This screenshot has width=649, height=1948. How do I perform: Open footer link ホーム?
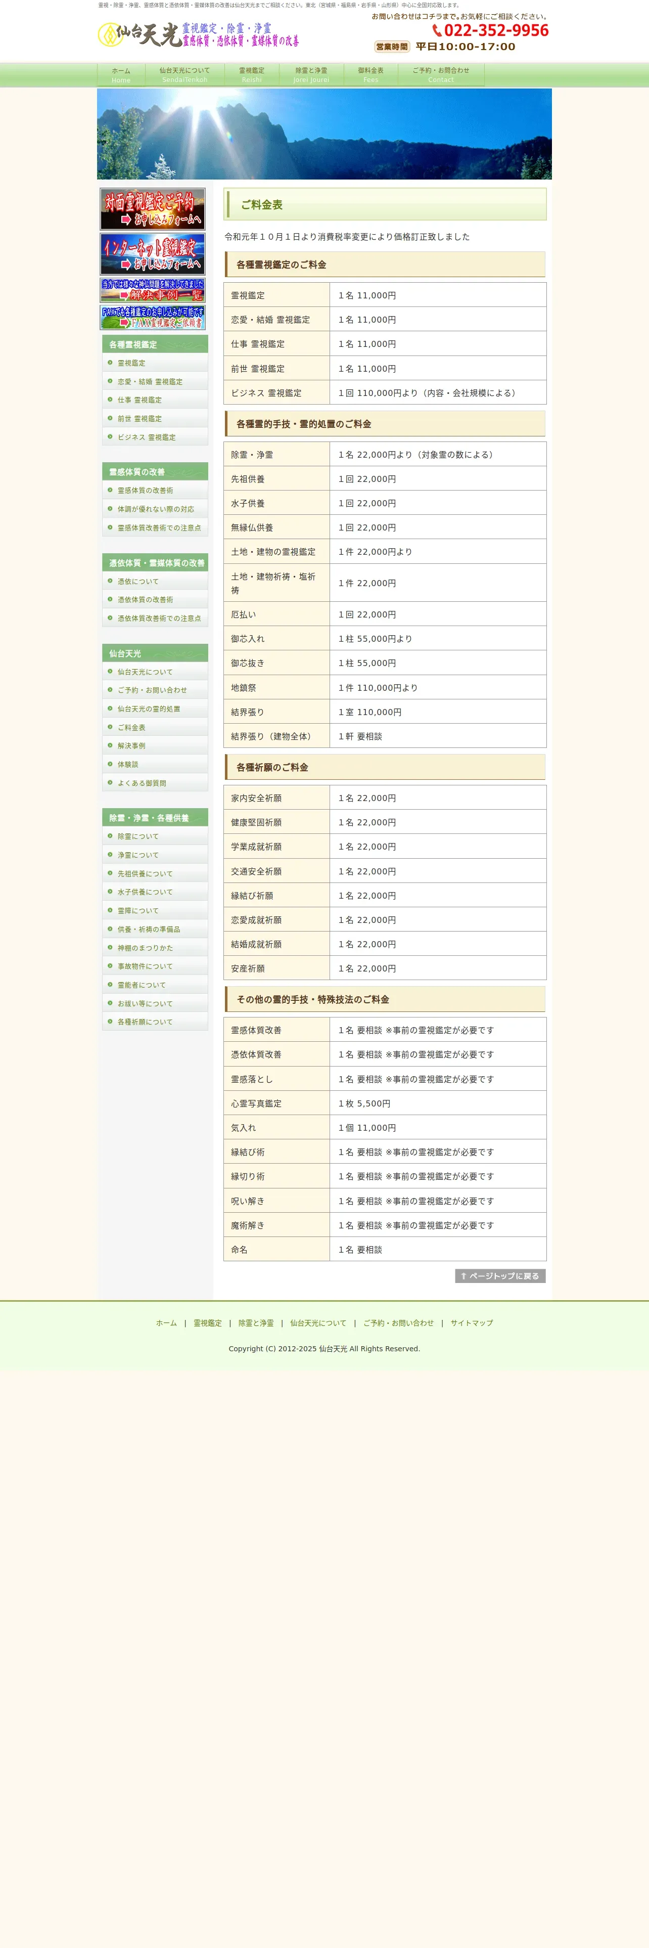166,1322
